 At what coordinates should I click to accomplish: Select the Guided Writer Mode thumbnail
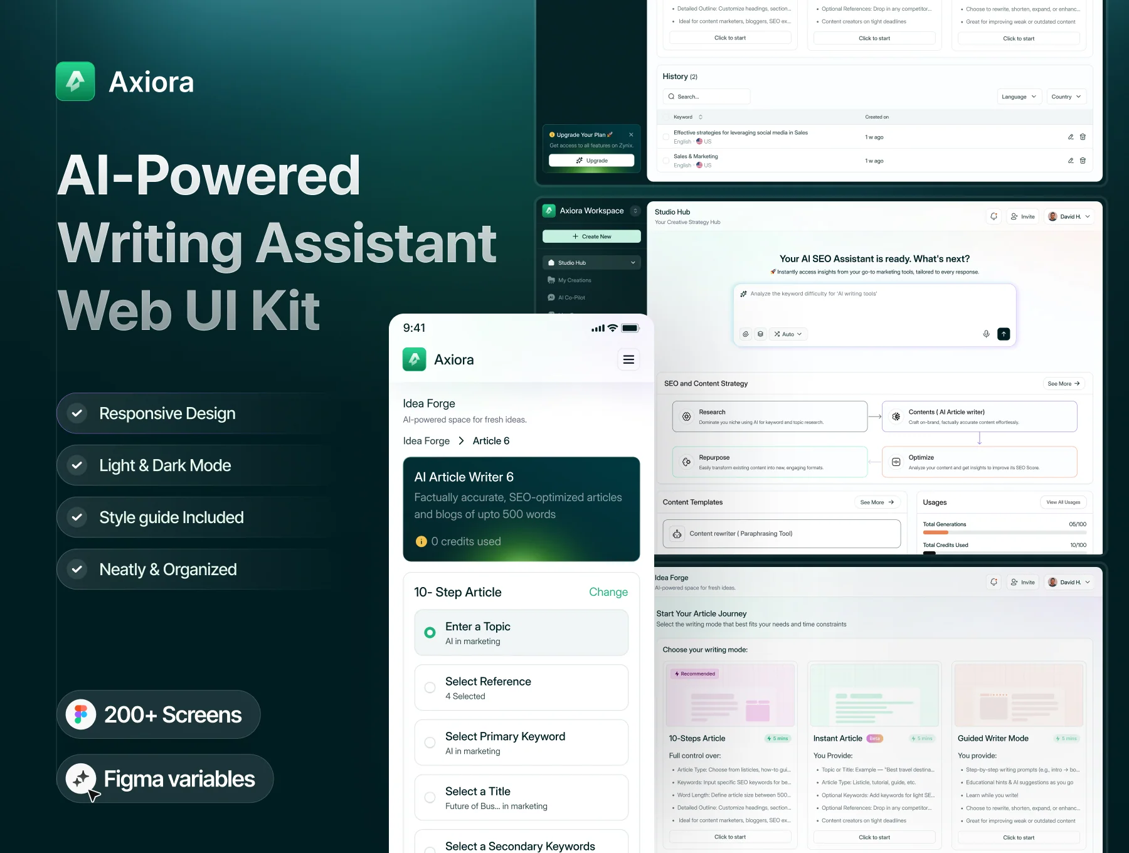[1019, 695]
